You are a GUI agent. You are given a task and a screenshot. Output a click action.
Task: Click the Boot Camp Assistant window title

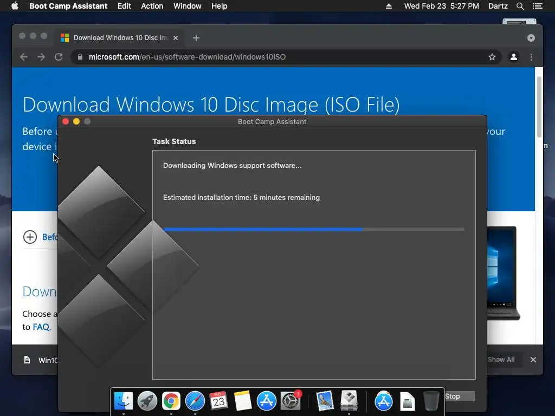272,121
